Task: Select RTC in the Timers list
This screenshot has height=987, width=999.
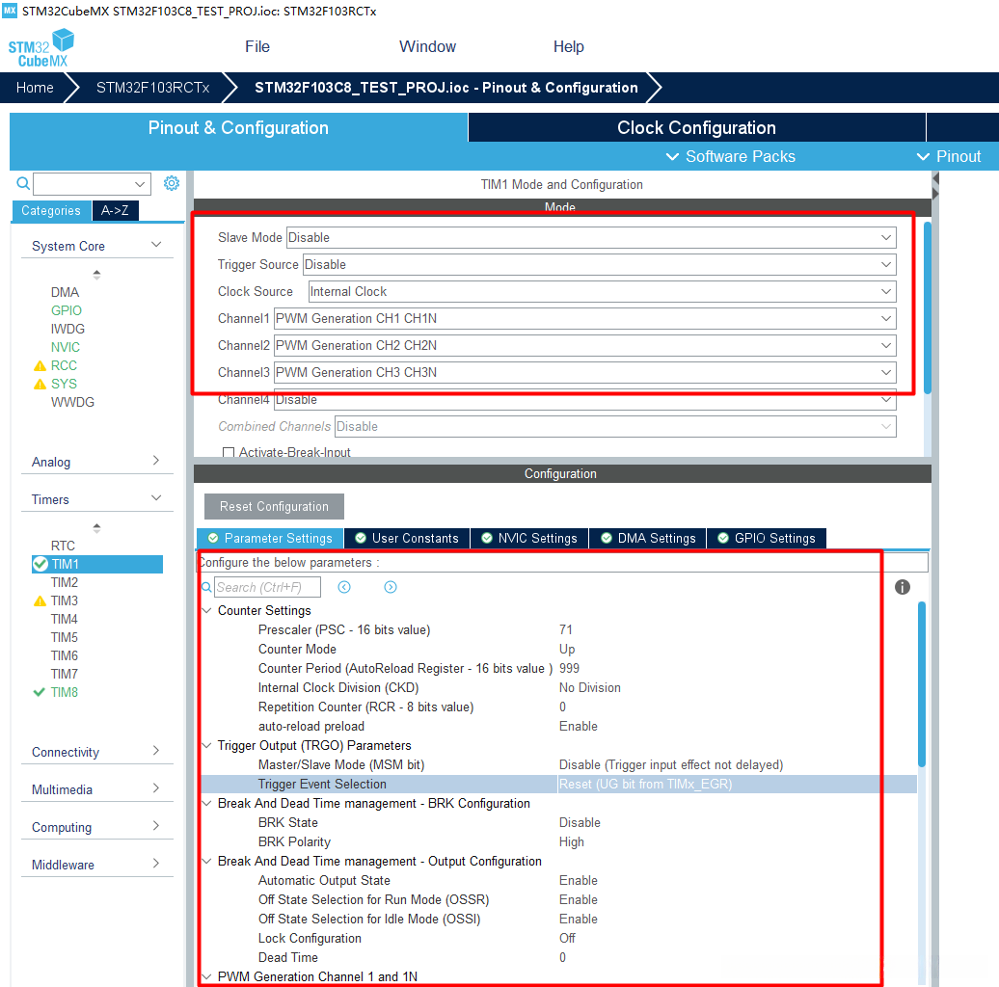Action: [x=63, y=546]
